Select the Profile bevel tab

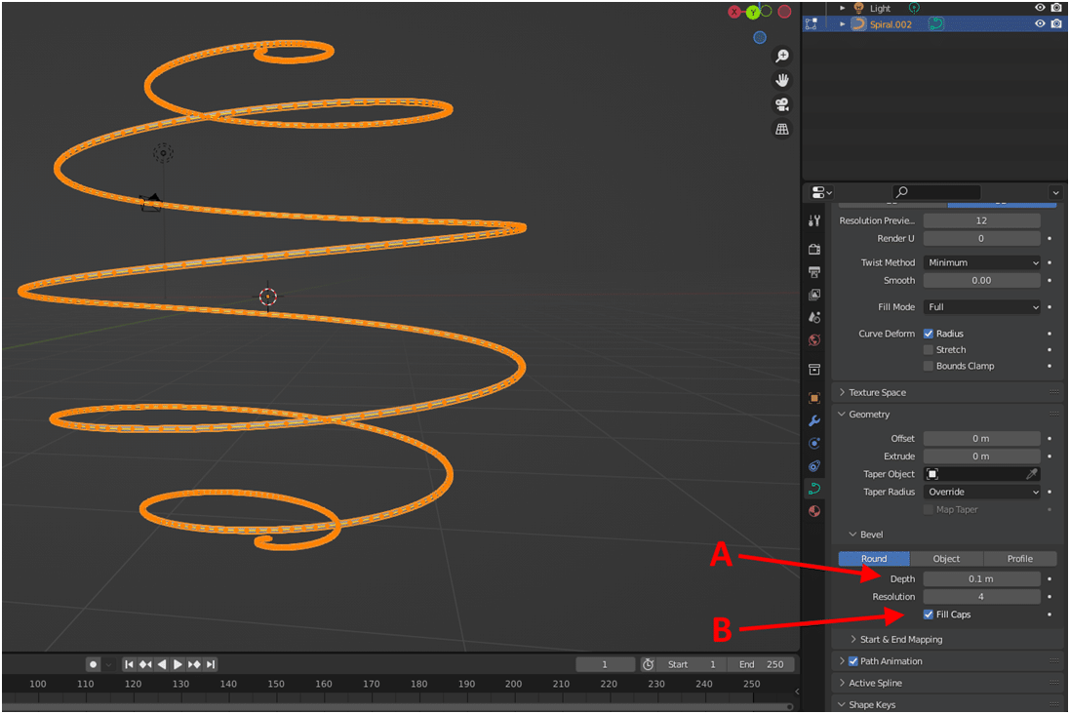pyautogui.click(x=1020, y=558)
